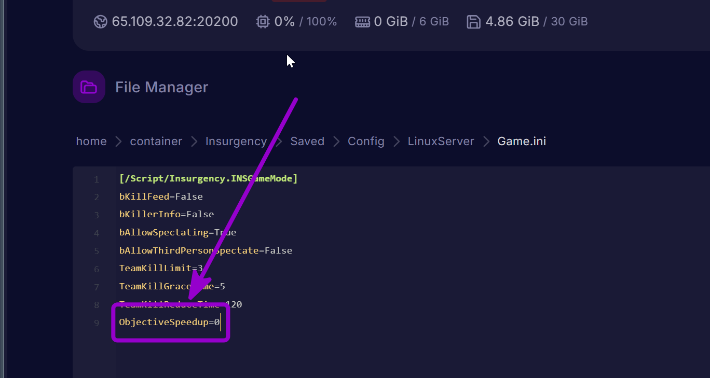Click the chevron between Saved and Config

pos(336,142)
